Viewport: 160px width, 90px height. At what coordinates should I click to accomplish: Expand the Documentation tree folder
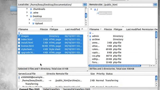[x=29, y=19]
